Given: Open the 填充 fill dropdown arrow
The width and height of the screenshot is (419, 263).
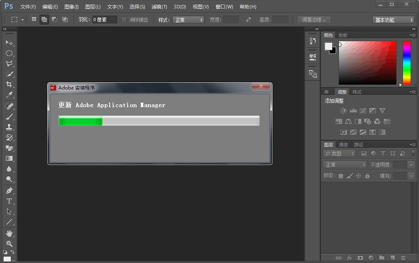Looking at the screenshot, I should [411, 176].
